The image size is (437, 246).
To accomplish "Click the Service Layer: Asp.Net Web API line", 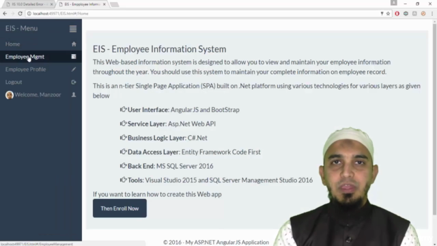I will pos(168,124).
